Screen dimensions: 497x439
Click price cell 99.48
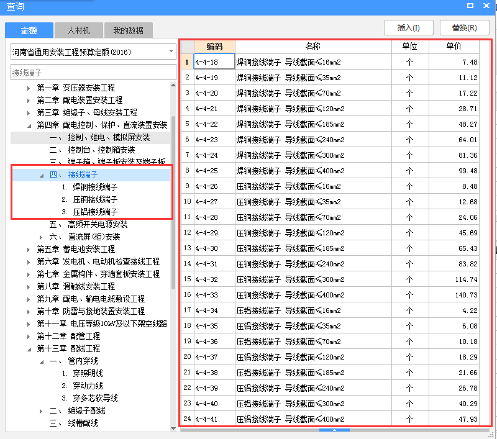point(454,171)
